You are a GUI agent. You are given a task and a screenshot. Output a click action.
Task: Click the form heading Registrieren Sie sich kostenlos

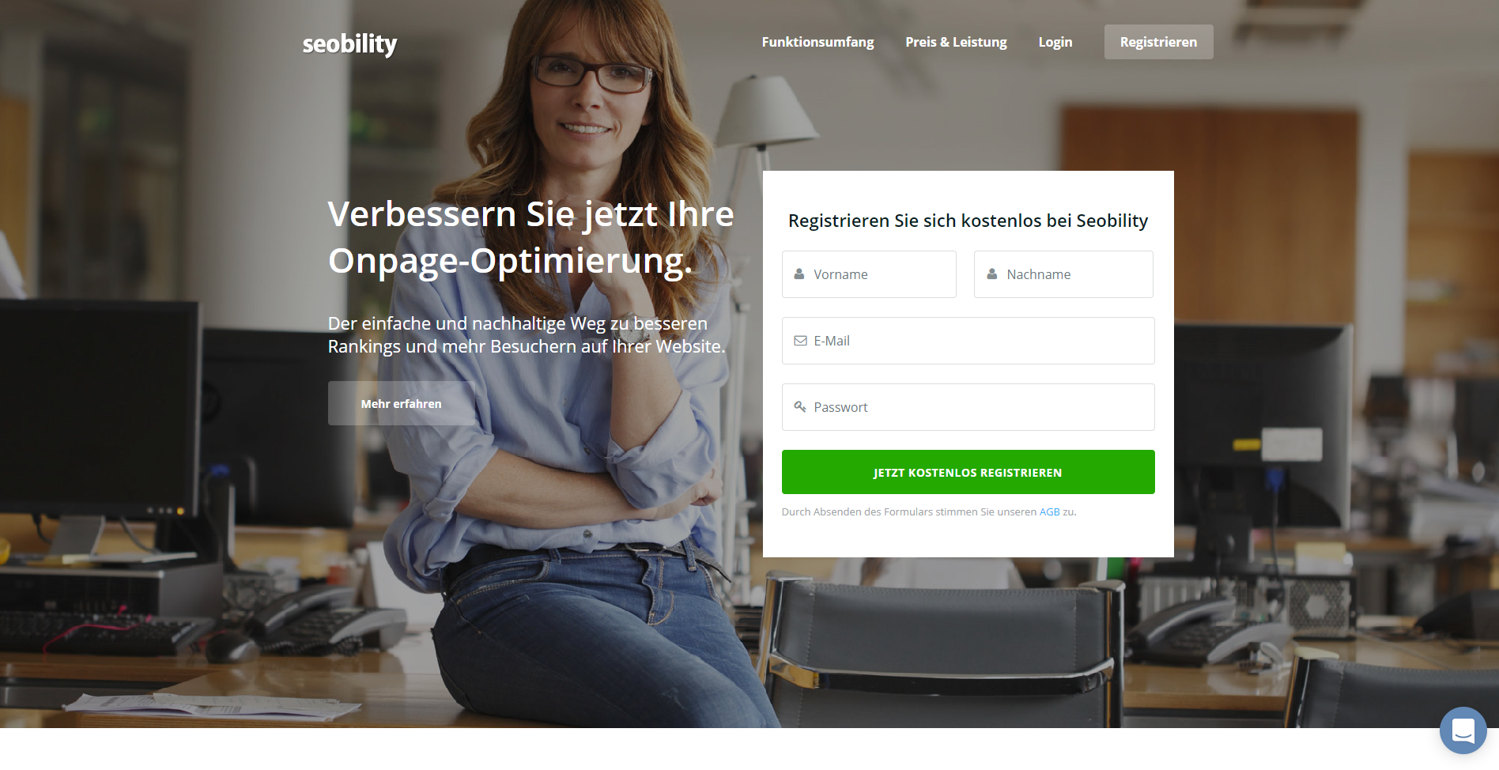[x=968, y=221]
